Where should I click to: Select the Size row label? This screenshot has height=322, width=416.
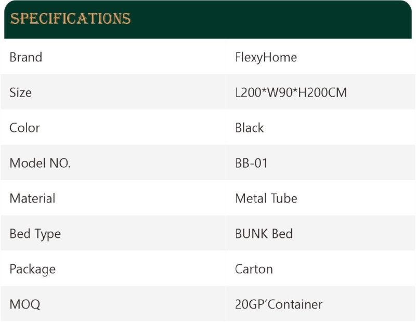(x=20, y=92)
